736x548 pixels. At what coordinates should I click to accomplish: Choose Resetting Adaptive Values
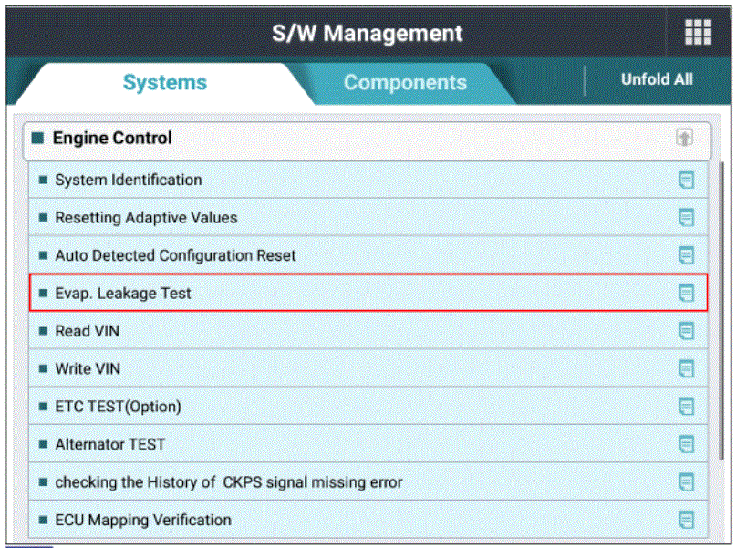[x=368, y=218]
